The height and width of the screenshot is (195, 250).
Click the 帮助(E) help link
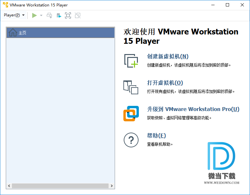pyautogui.click(x=156, y=135)
